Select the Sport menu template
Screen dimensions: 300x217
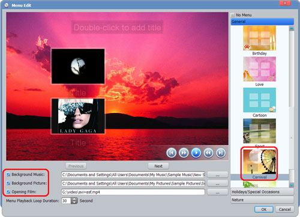click(259, 131)
